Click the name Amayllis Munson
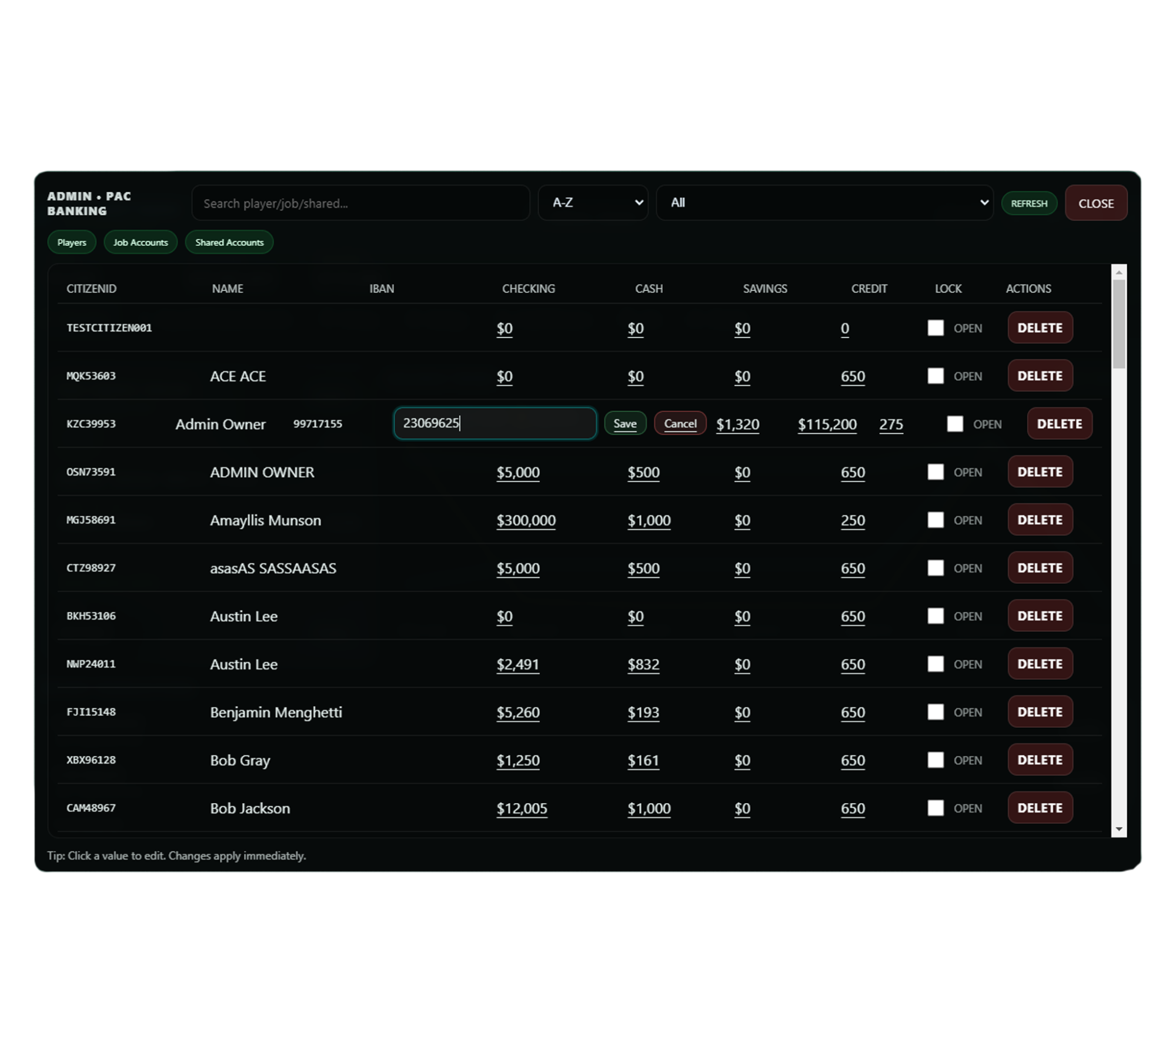The height and width of the screenshot is (1043, 1176). point(266,520)
